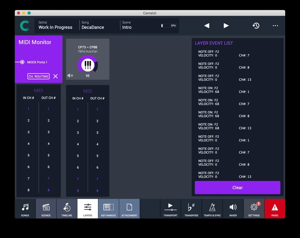The width and height of the screenshot is (300, 238).
Task: Switch to the Scenes view
Action: [x=46, y=208]
